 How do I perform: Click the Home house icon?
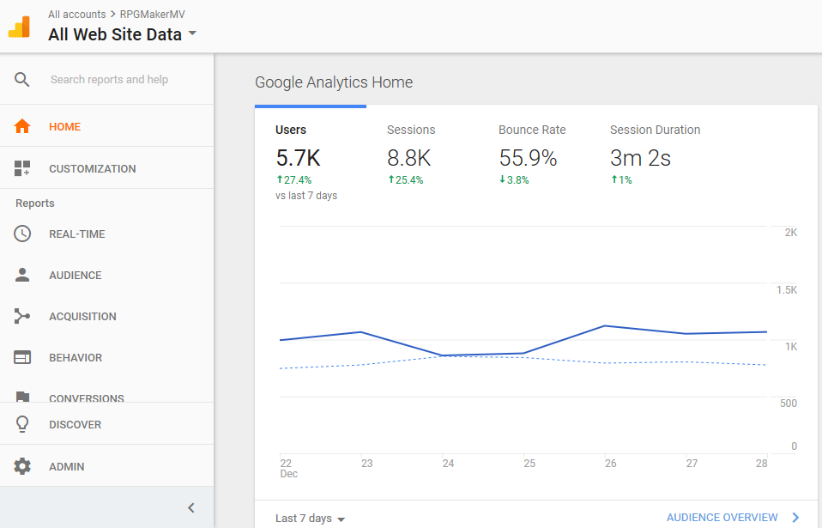[22, 126]
